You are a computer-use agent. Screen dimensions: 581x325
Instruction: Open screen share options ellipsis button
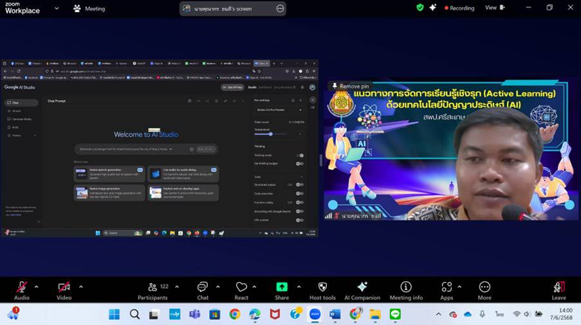coord(279,8)
